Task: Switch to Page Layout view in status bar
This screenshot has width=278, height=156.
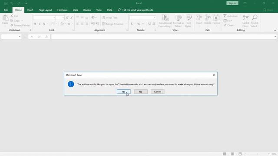Action: (x=232, y=154)
